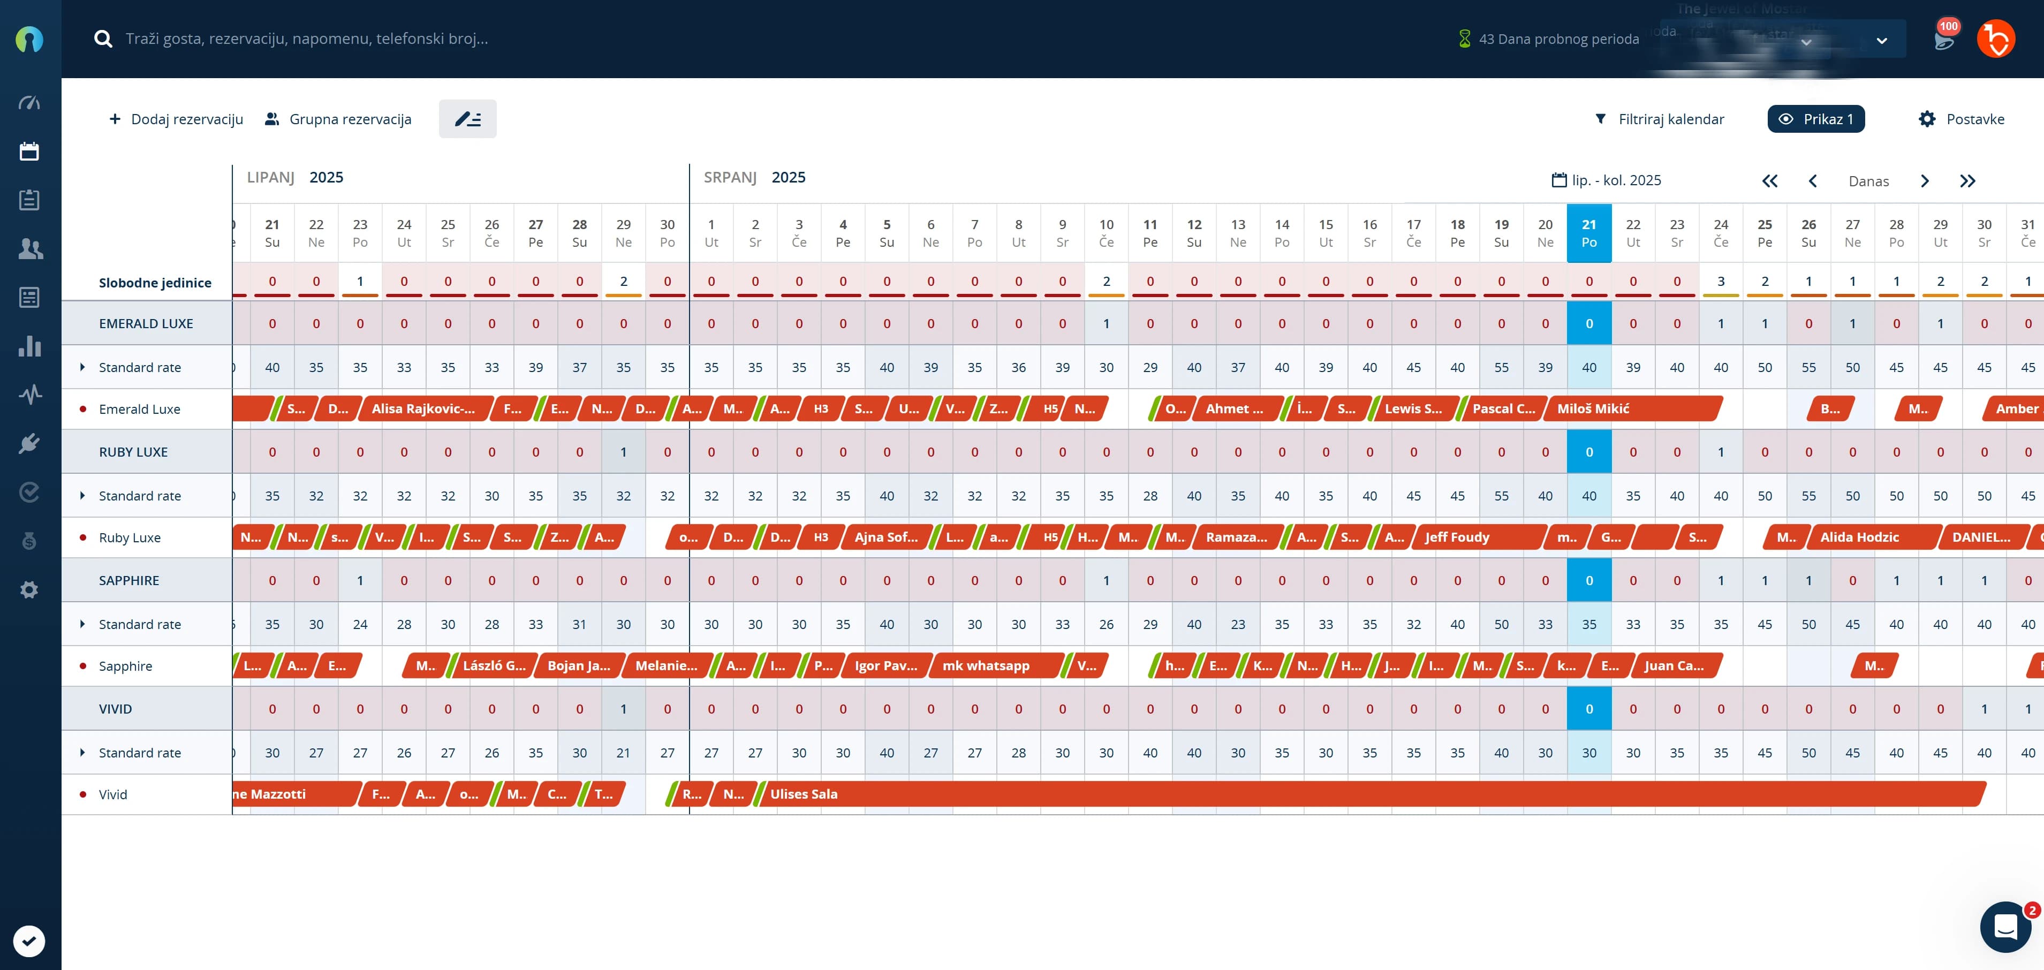Viewport: 2044px width, 970px height.
Task: Open messages icon with 100 badge
Action: click(1944, 40)
